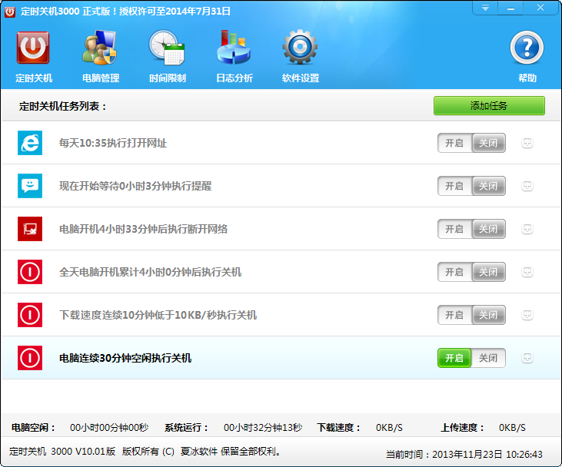Click the IE icon of 打开网址 task
The width and height of the screenshot is (562, 467).
(x=30, y=143)
